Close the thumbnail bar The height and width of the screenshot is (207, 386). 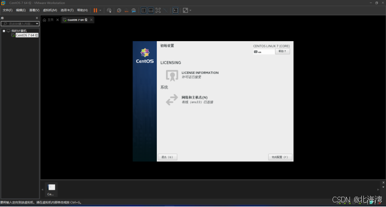point(383,182)
